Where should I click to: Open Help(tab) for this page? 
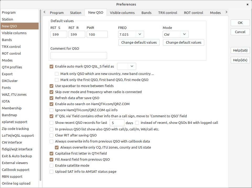[240, 50]
